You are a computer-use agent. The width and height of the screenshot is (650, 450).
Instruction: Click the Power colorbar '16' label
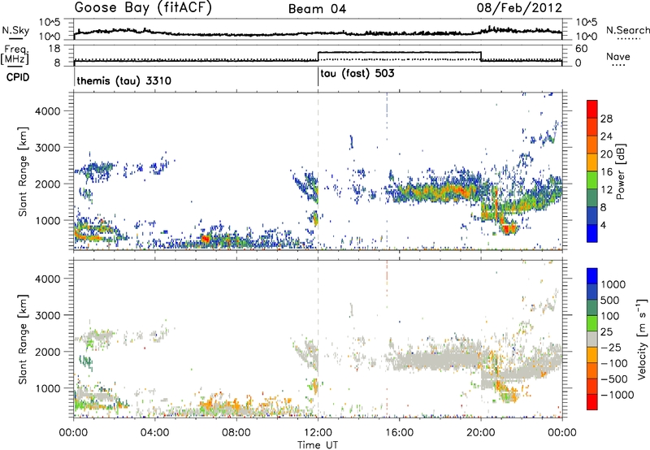click(606, 172)
